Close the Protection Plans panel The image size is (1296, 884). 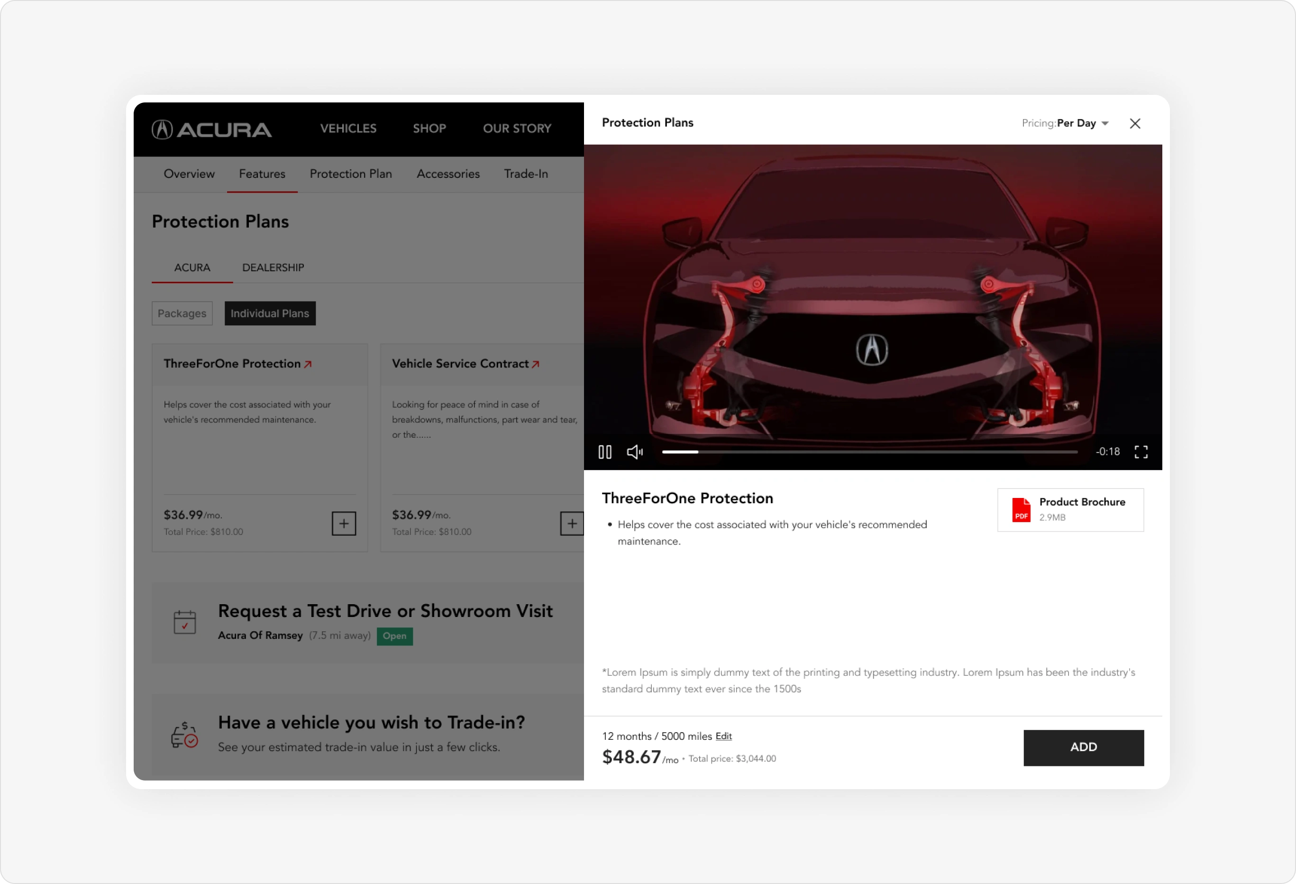1135,123
